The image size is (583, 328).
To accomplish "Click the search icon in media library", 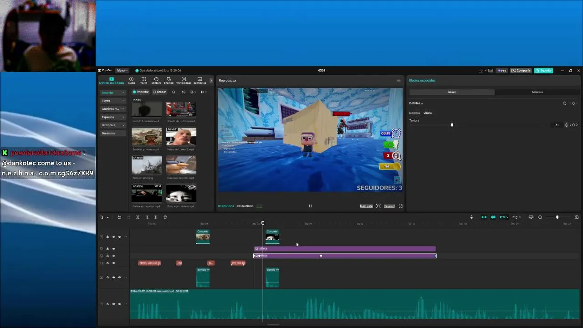I will point(174,92).
